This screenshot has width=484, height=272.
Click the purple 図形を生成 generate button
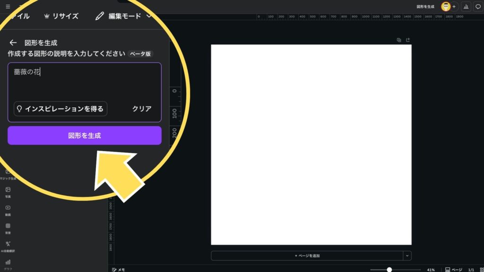pyautogui.click(x=84, y=136)
